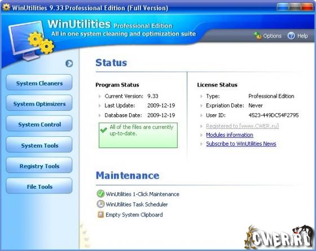The image size is (316, 251).
Task: Click the Task Scheduler clock icon
Action: coord(100,204)
